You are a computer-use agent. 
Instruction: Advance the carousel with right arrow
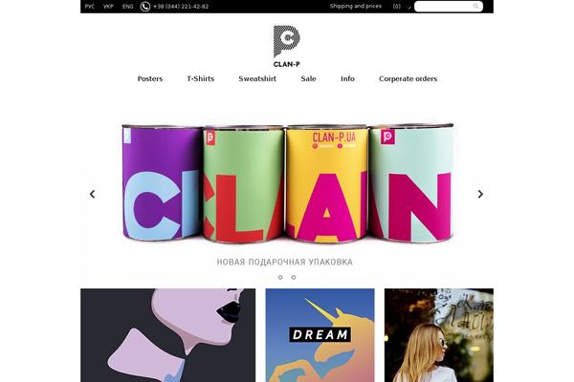(480, 194)
